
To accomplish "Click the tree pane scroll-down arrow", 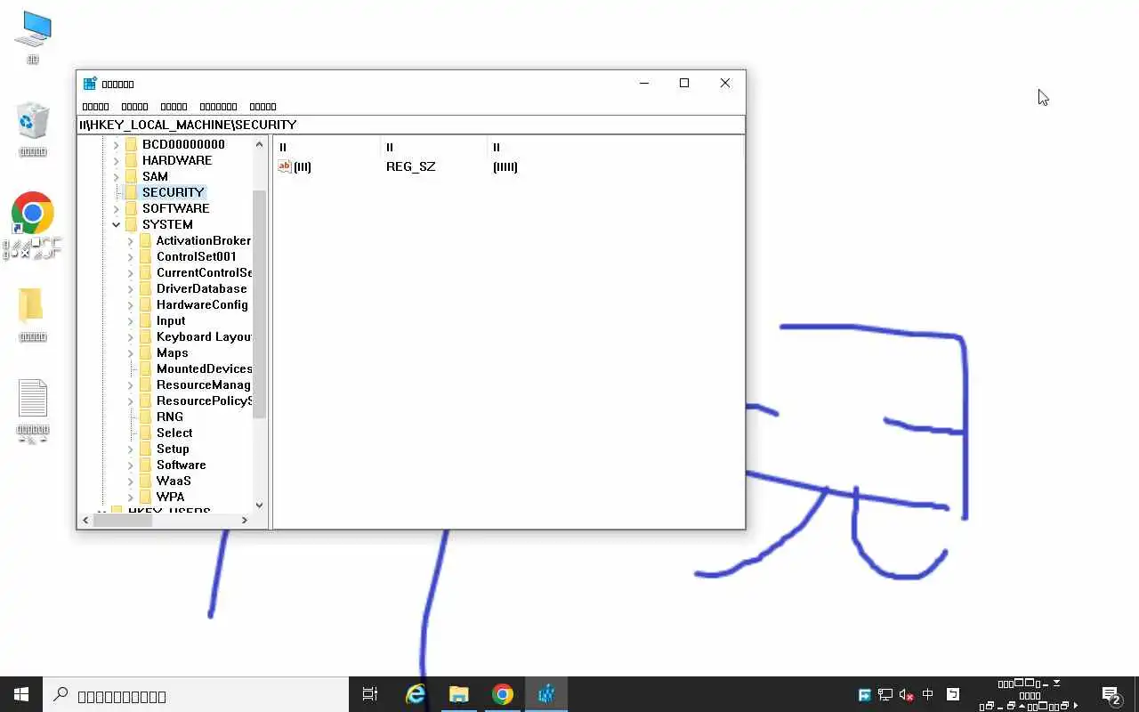I will point(260,505).
